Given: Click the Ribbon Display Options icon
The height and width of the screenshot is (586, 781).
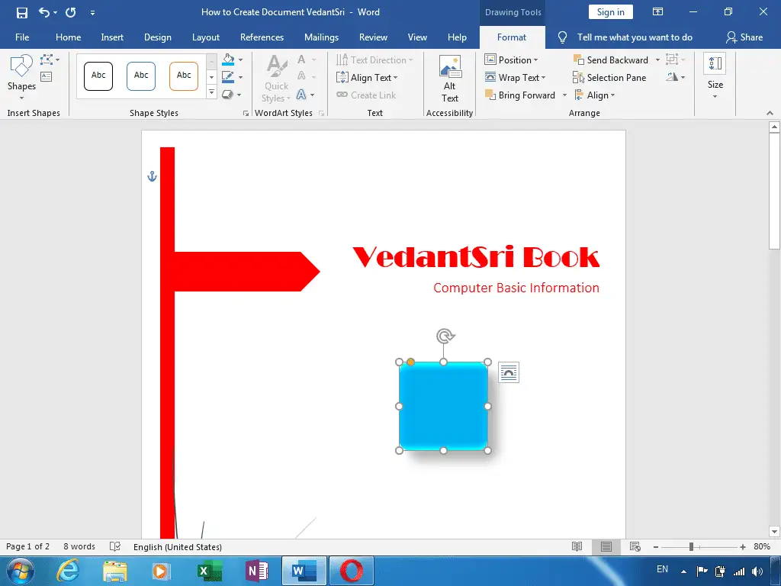Looking at the screenshot, I should [658, 12].
